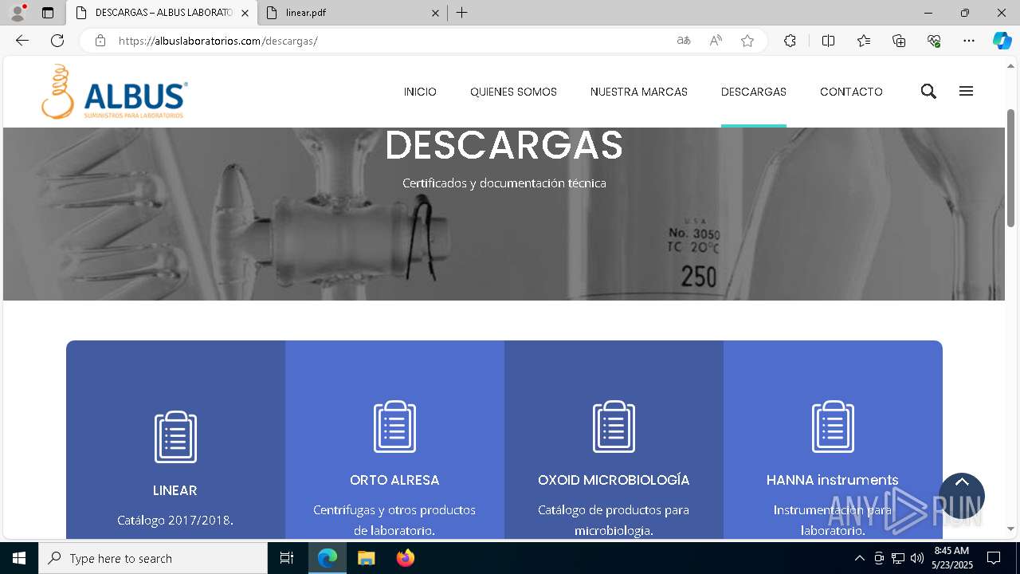
Task: Open Edge settings and more menu
Action: [x=969, y=41]
